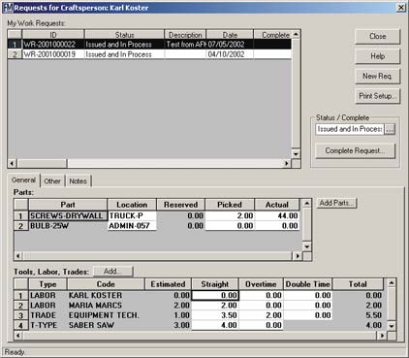The image size is (409, 358).
Task: Click Parts grid right scroll arrow
Action: click(298, 256)
